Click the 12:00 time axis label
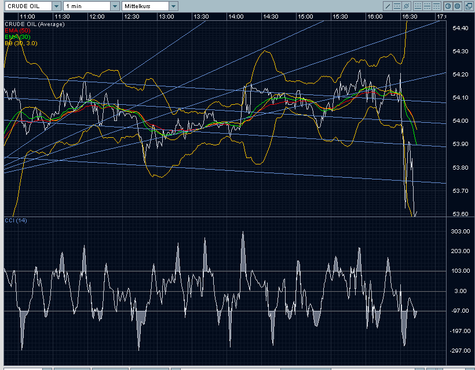Viewport: 475px width, 370px height. (x=97, y=17)
